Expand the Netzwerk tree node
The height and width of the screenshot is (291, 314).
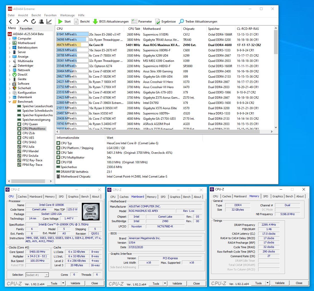(10, 70)
